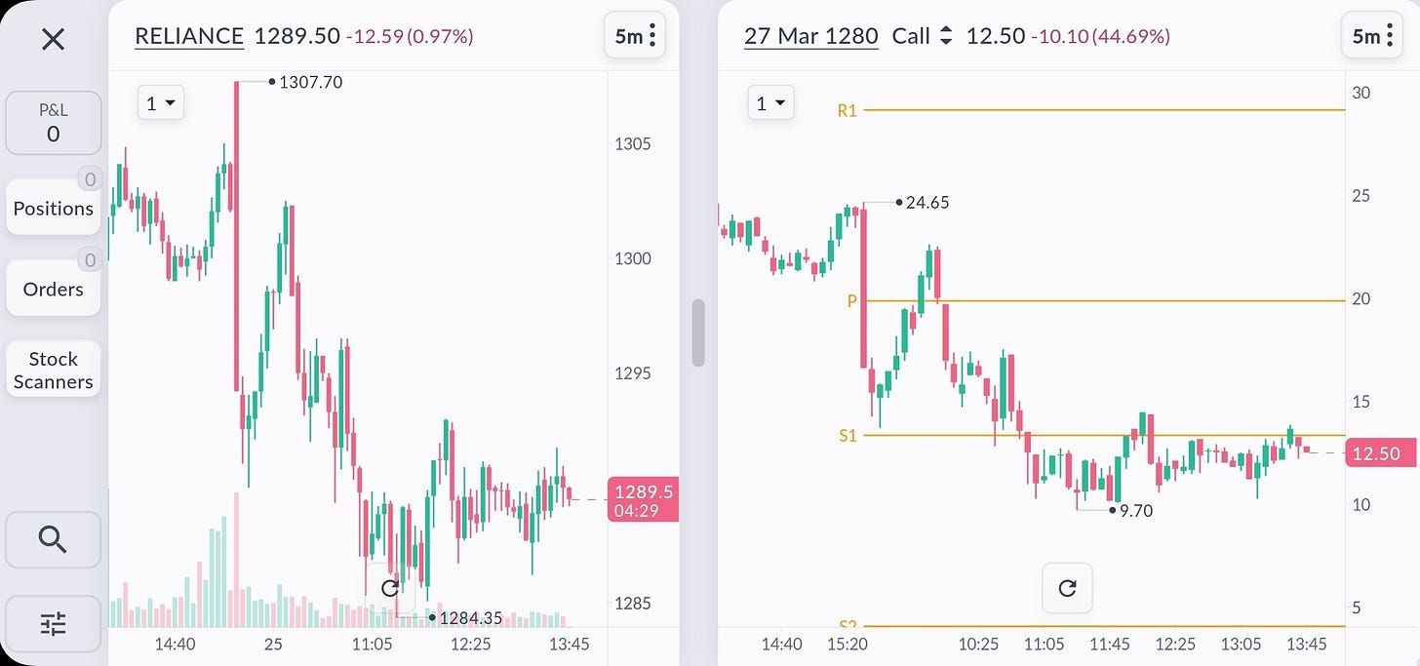
Task: Toggle Call/Put option type switcher
Action: pyautogui.click(x=944, y=37)
